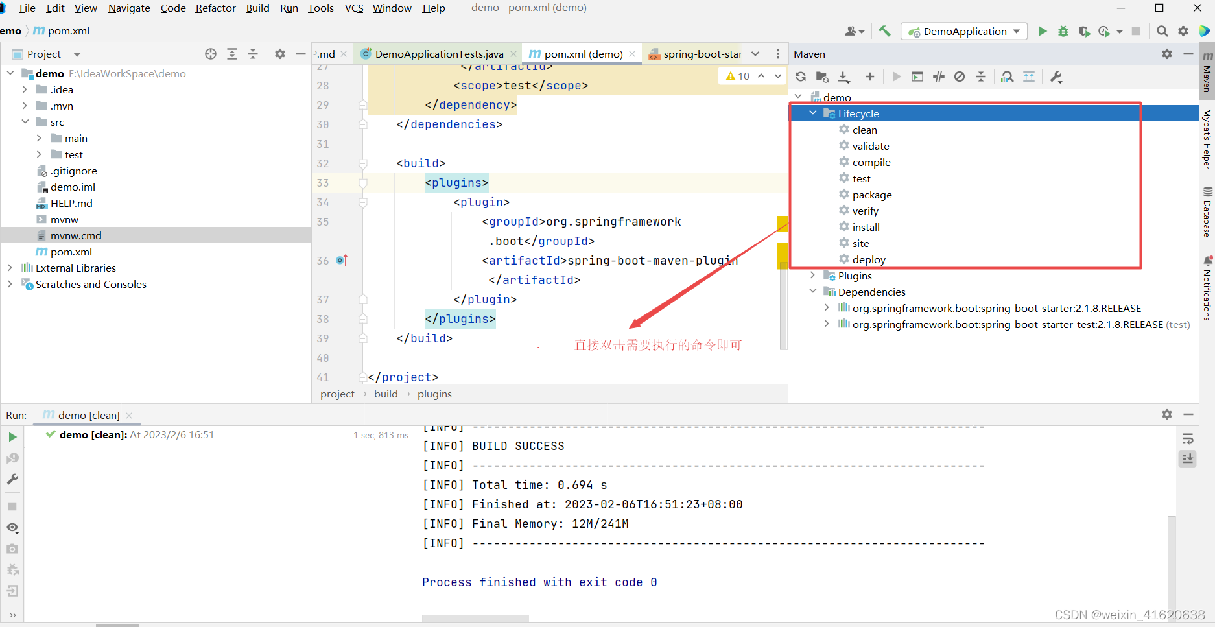Select package lifecycle phase
Image resolution: width=1215 pixels, height=627 pixels.
pos(872,195)
